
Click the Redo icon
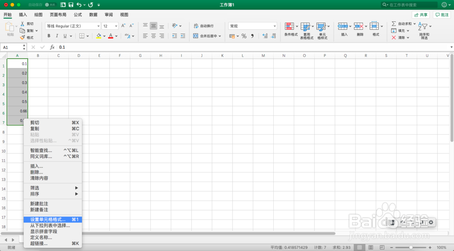pos(91,5)
